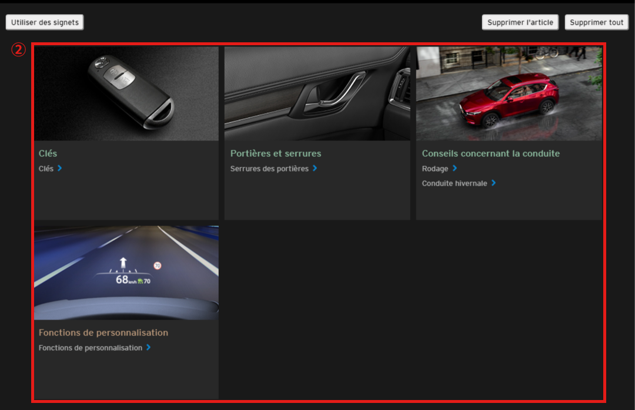Click the green 'Clés' category heading

coord(48,153)
